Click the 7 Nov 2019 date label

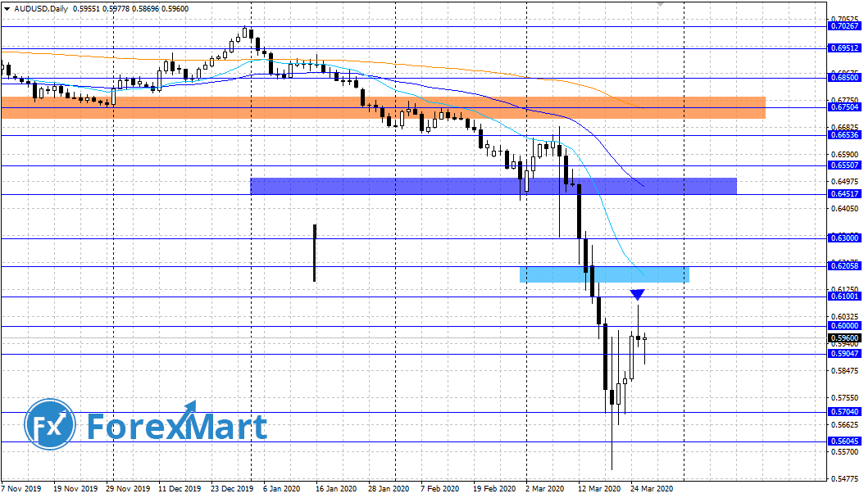coord(21,489)
